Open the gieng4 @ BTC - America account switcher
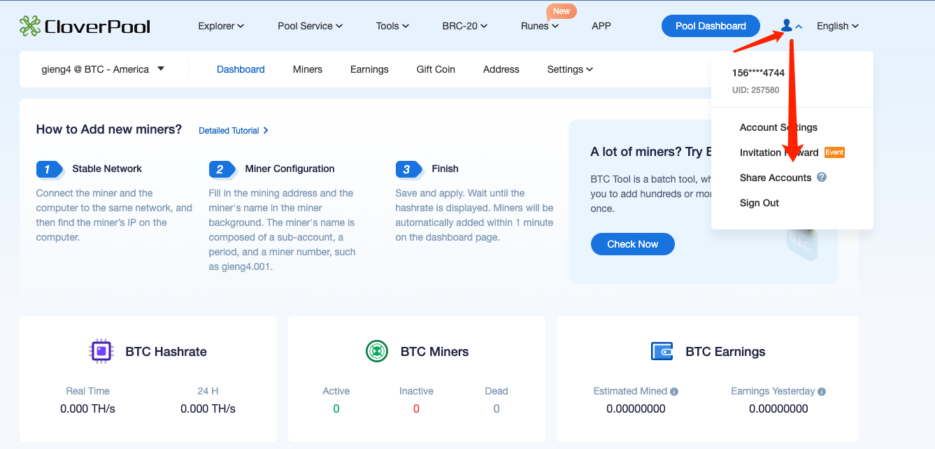Image resolution: width=935 pixels, height=449 pixels. pos(104,69)
